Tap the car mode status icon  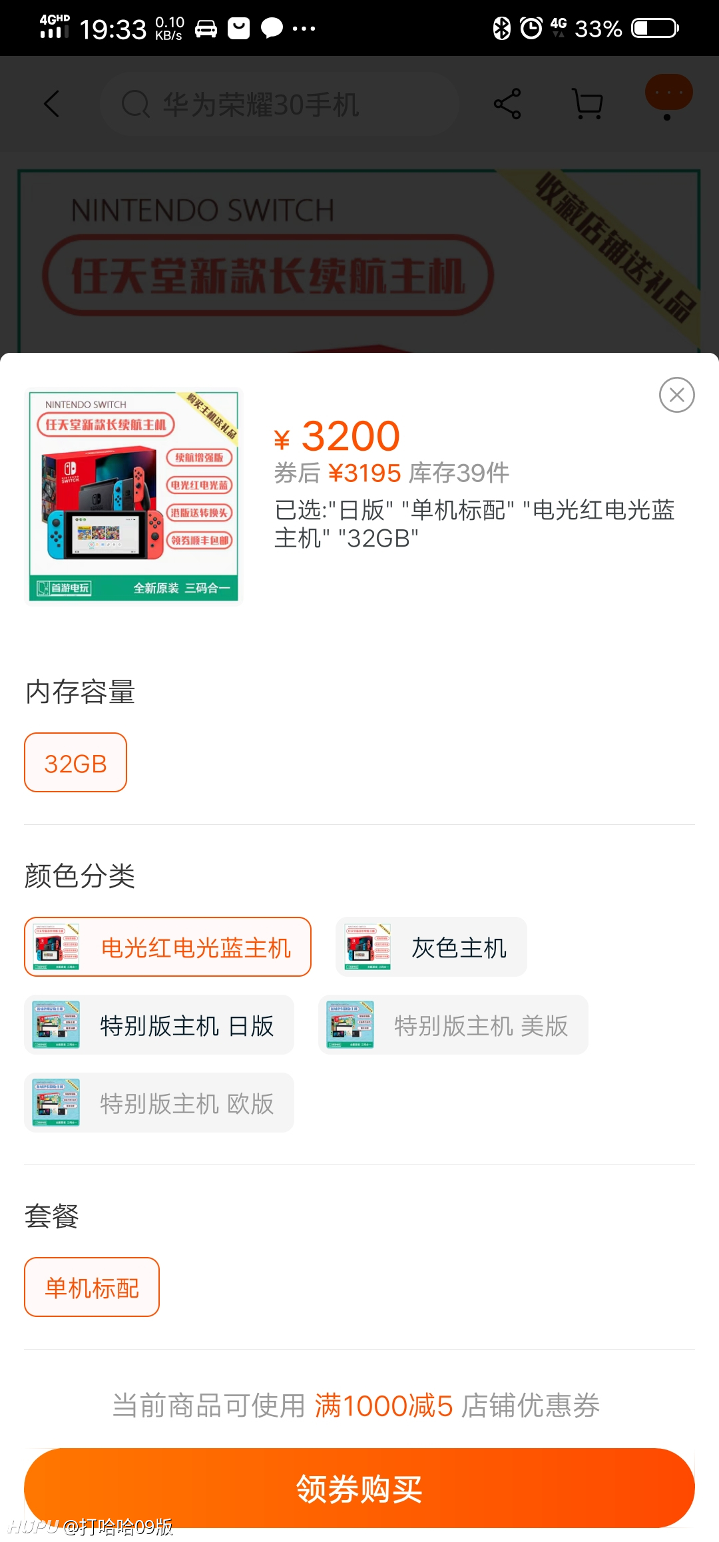point(206,29)
